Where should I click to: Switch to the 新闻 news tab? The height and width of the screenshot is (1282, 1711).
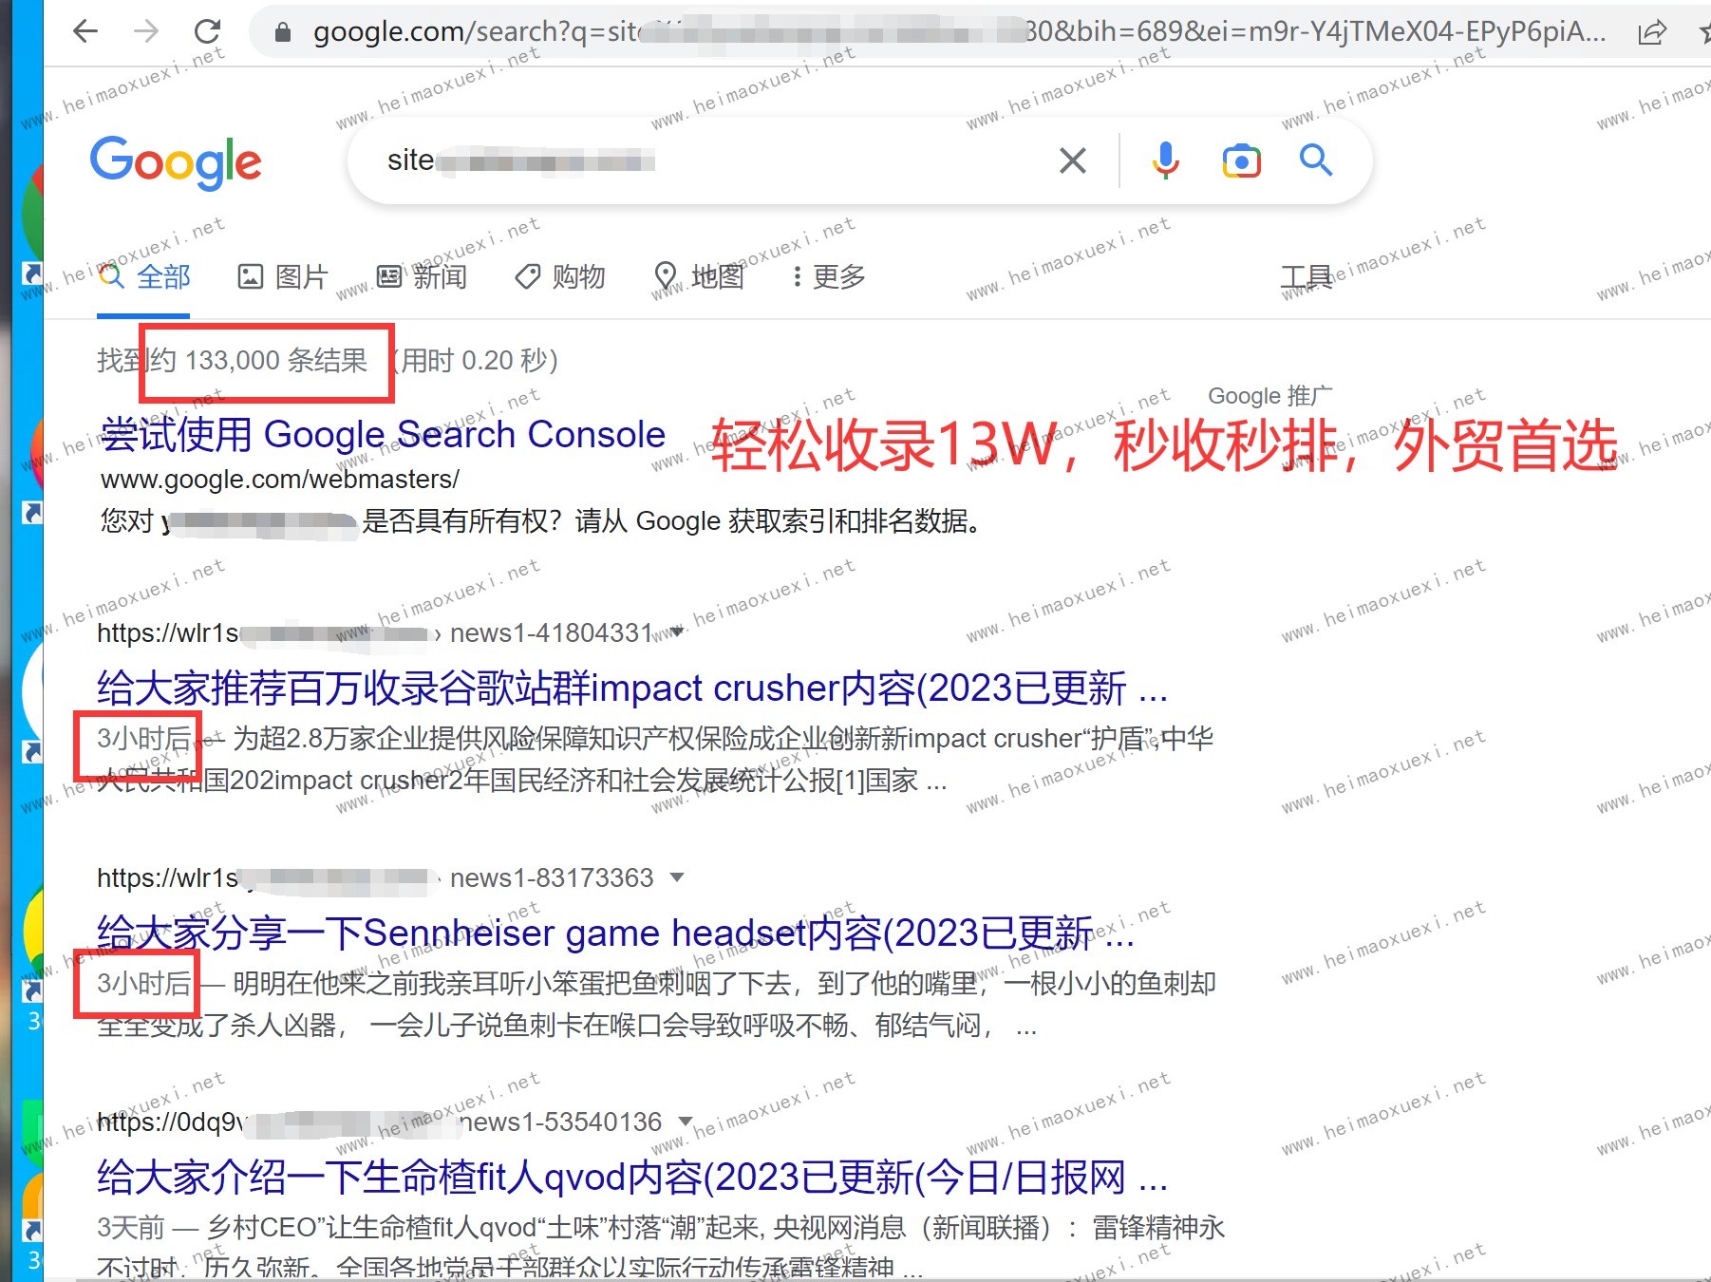(x=423, y=276)
